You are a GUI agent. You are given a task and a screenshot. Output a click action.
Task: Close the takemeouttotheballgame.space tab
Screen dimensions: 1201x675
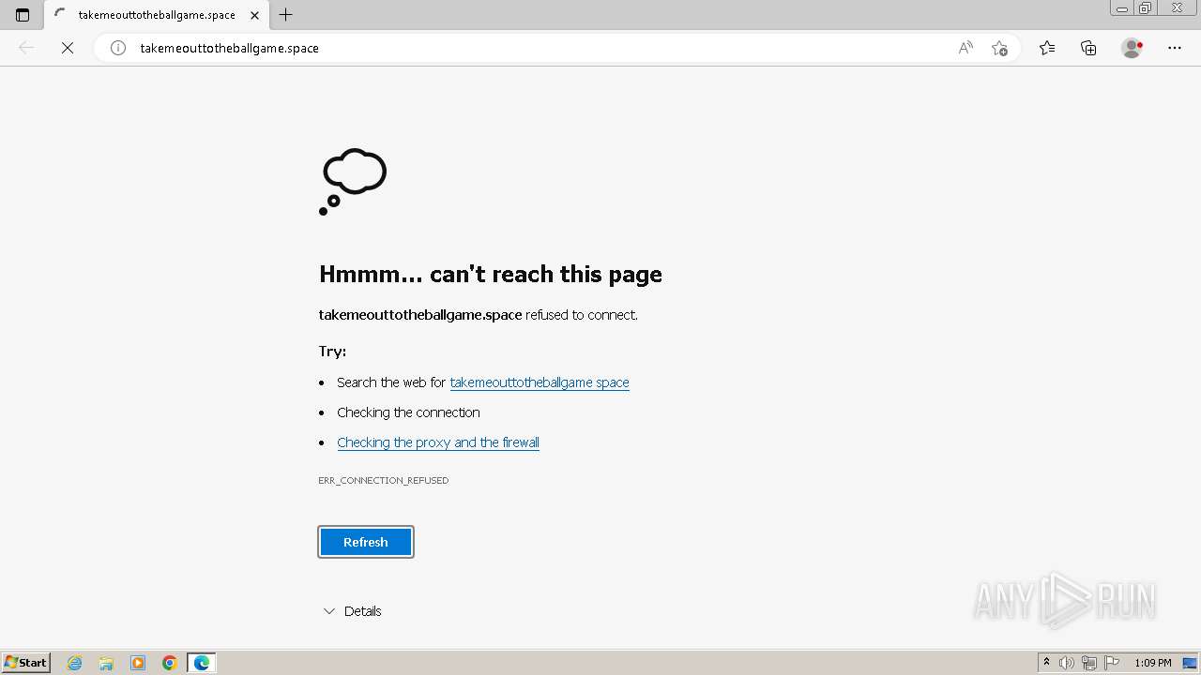(x=254, y=15)
